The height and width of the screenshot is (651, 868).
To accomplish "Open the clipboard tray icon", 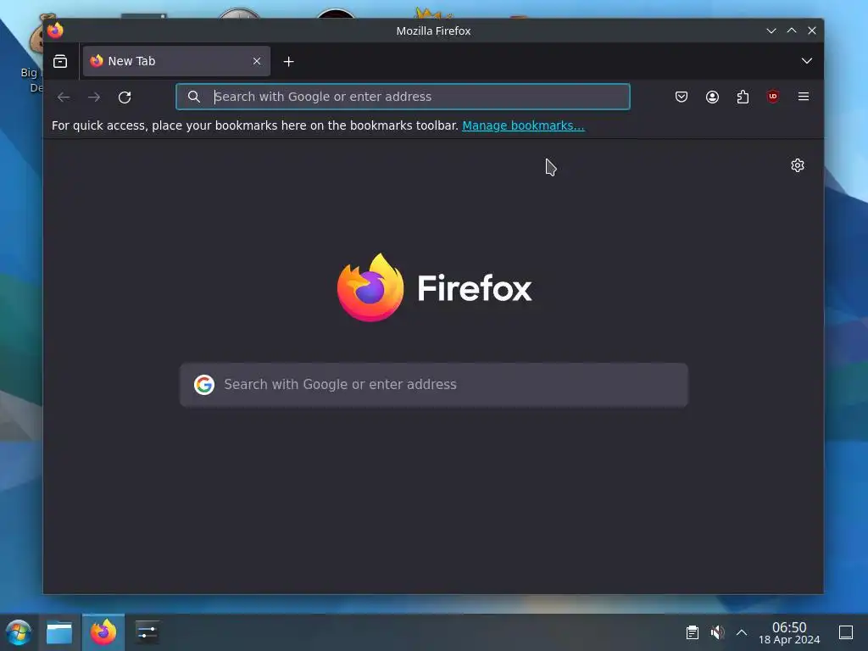I will pos(692,632).
